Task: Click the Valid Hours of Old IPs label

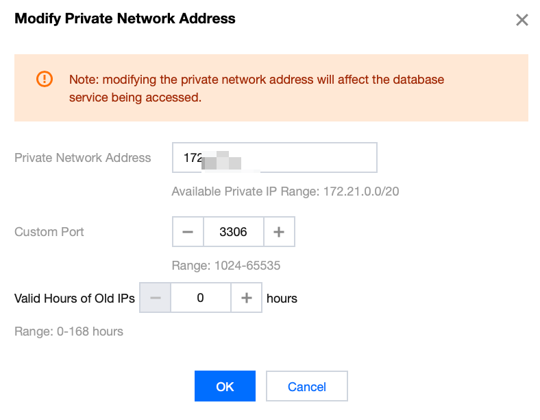Action: click(74, 298)
